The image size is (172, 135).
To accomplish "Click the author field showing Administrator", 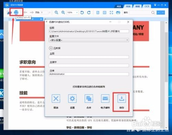I will tap(89, 74).
